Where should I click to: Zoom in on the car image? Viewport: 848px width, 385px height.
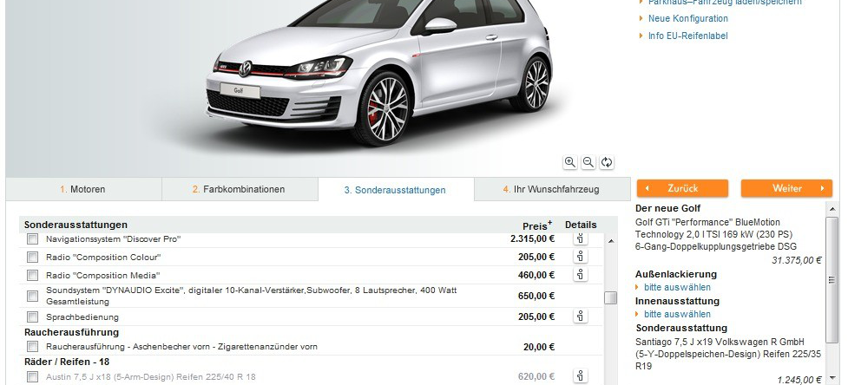[x=569, y=162]
